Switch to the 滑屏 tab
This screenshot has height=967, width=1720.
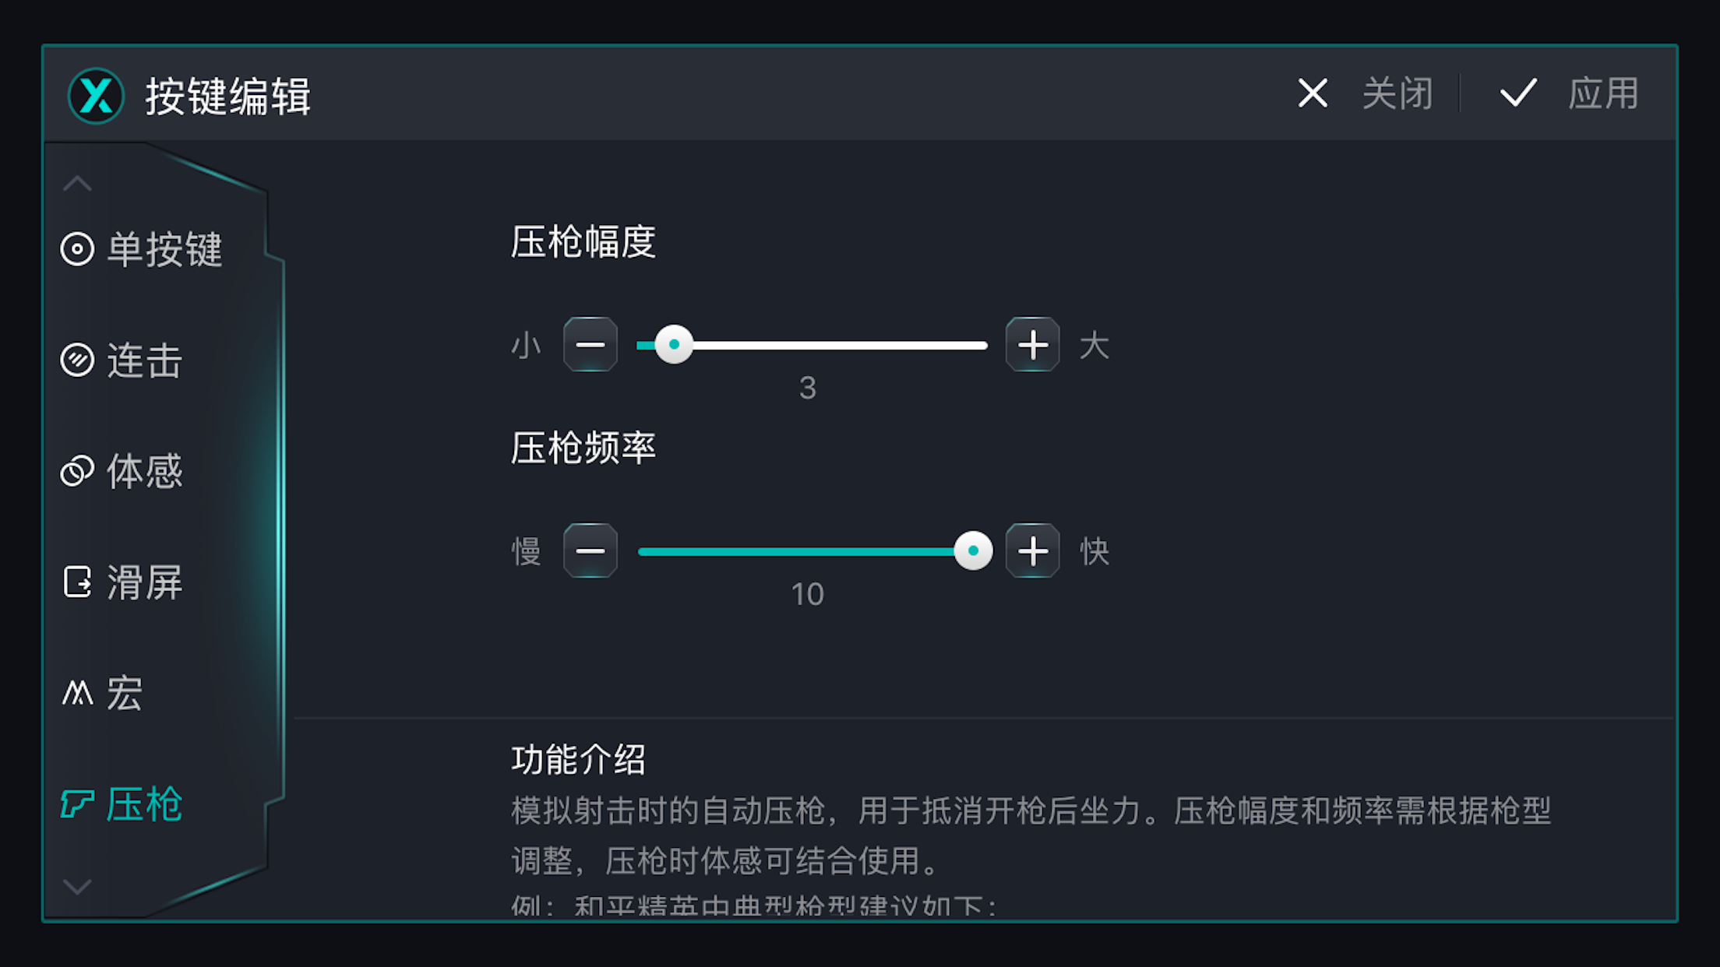click(x=144, y=582)
